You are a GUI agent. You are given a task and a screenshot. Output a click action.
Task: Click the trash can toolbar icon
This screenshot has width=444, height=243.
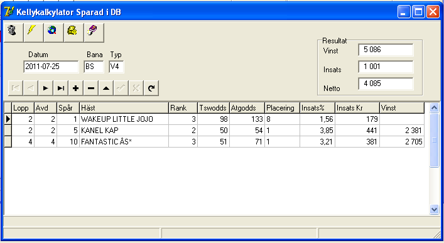[x=13, y=32]
